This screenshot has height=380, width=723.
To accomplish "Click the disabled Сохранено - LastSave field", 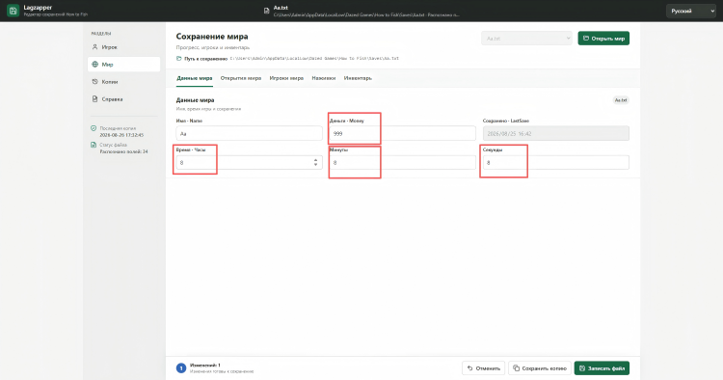I will tap(556, 133).
